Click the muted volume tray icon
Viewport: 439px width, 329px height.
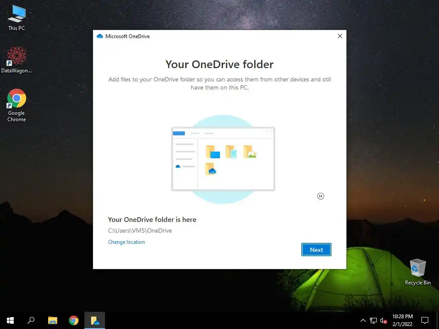[x=384, y=320]
